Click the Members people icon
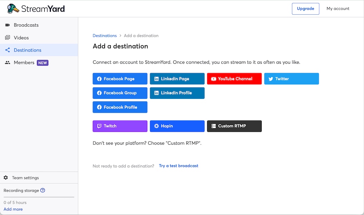 (x=8, y=62)
